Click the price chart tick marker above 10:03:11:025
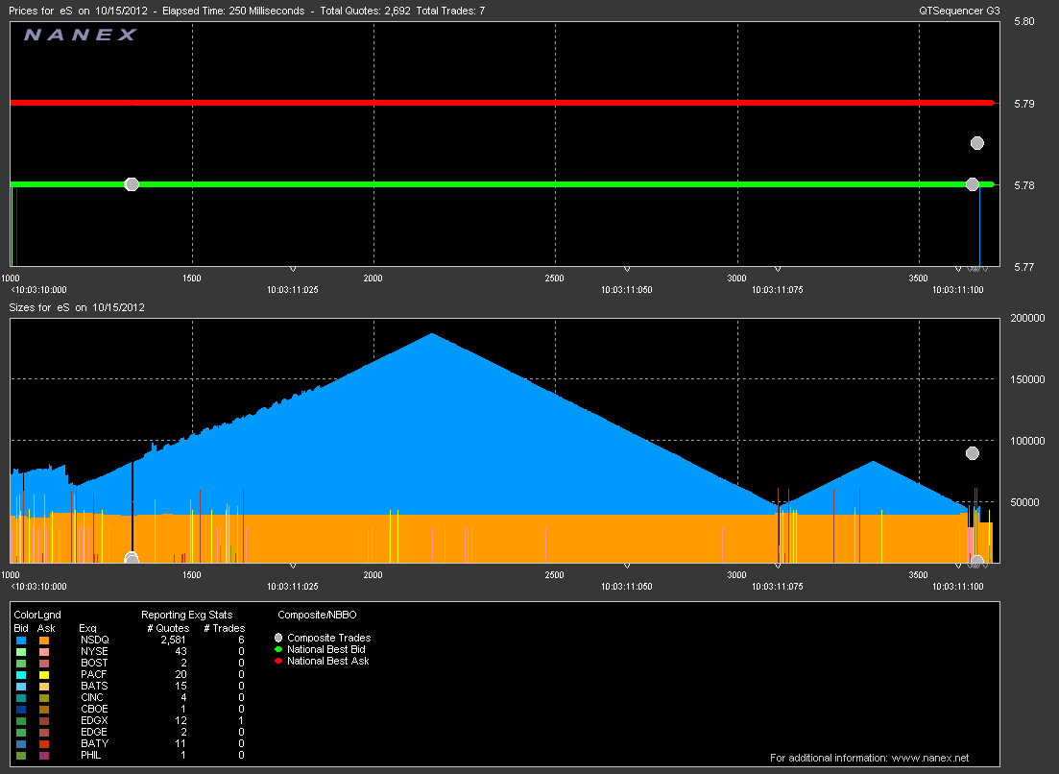Screen dimensions: 1059x774 [293, 269]
